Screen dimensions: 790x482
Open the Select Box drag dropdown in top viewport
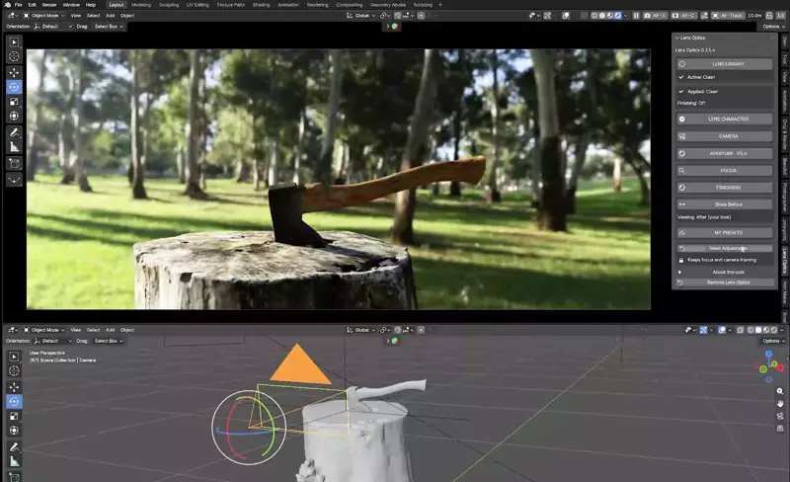108,27
